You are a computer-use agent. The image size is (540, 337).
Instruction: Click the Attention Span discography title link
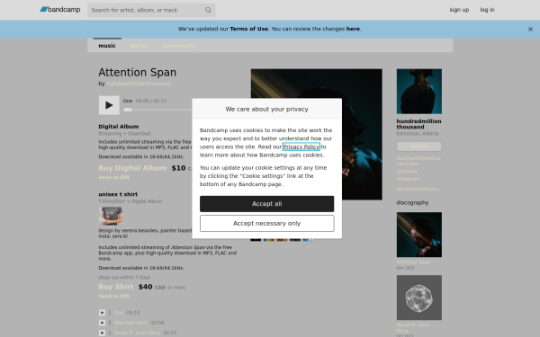click(413, 262)
